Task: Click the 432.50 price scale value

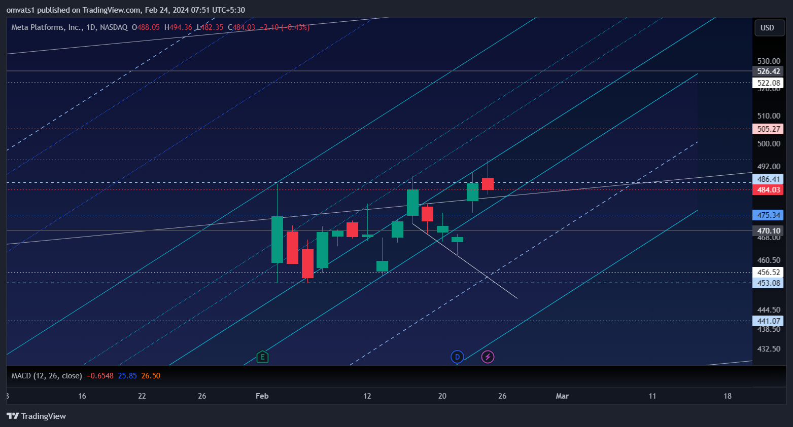Action: pos(769,349)
